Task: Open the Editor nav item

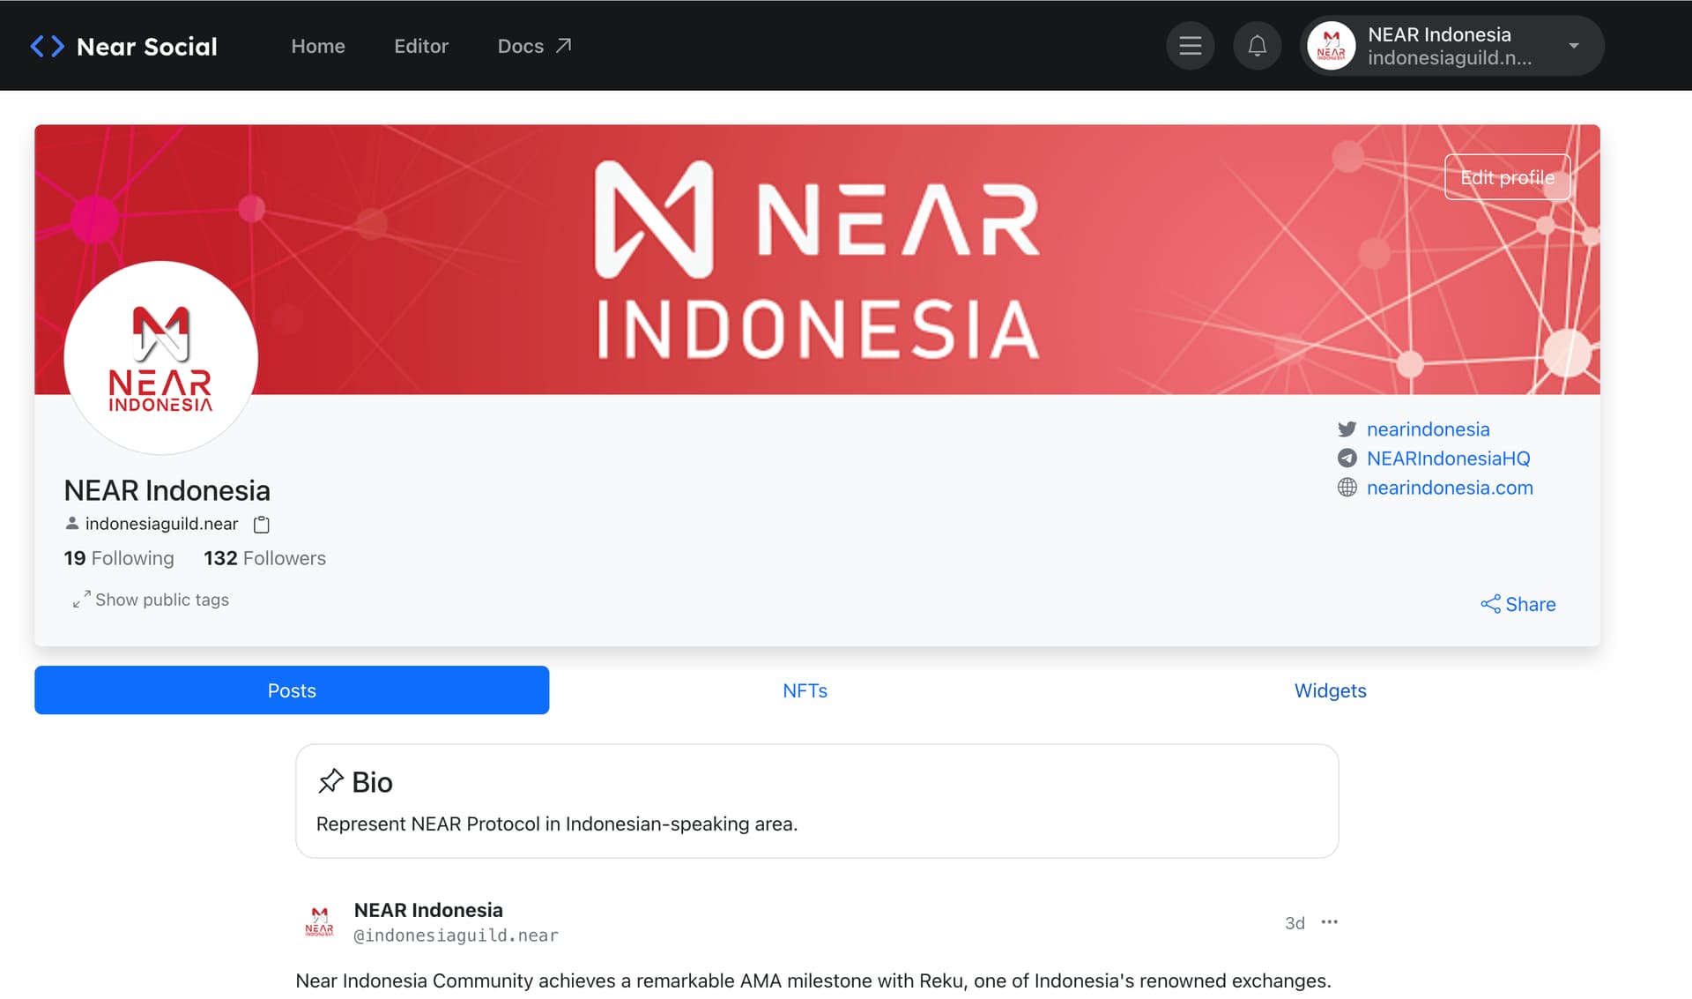Action: [421, 46]
